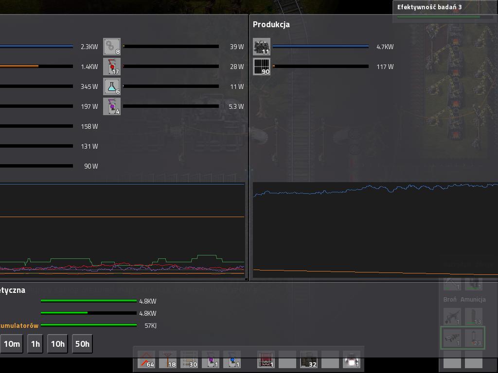Select the rail hotbar slot showing 30
The image size is (498, 373).
[x=189, y=359]
